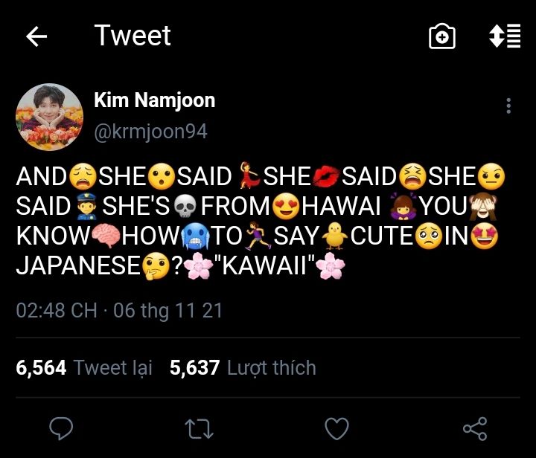Visit the @krmjoon94 handle
Screen dimensions: 536x458
click(x=150, y=132)
